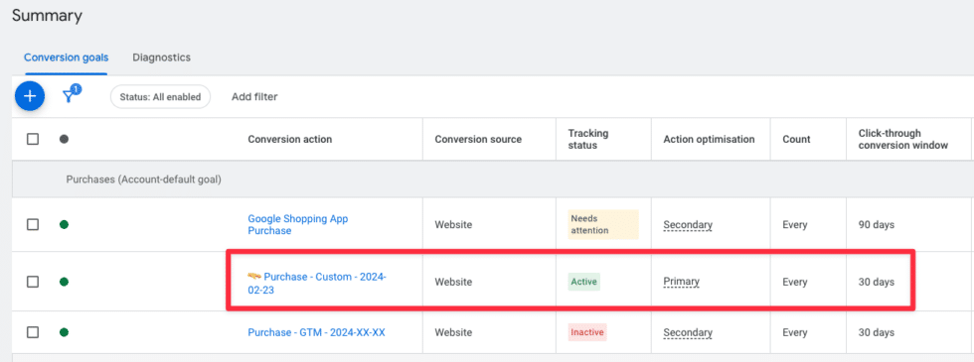Click Every count for Purchase - GTM row
Image resolution: width=974 pixels, height=362 pixels.
coord(795,332)
